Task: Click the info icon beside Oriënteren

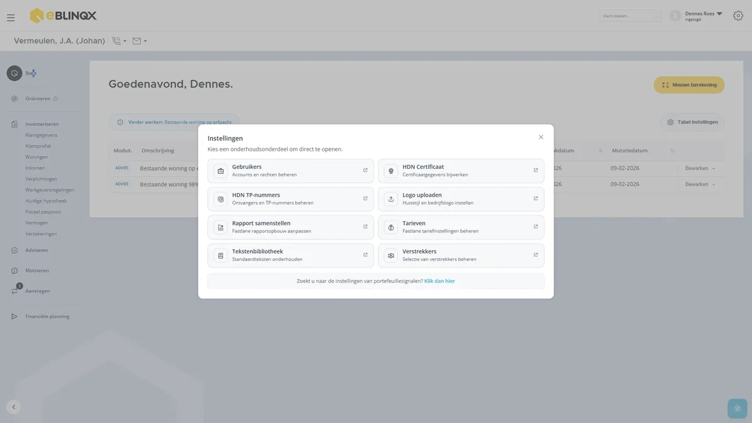Action: pyautogui.click(x=55, y=99)
